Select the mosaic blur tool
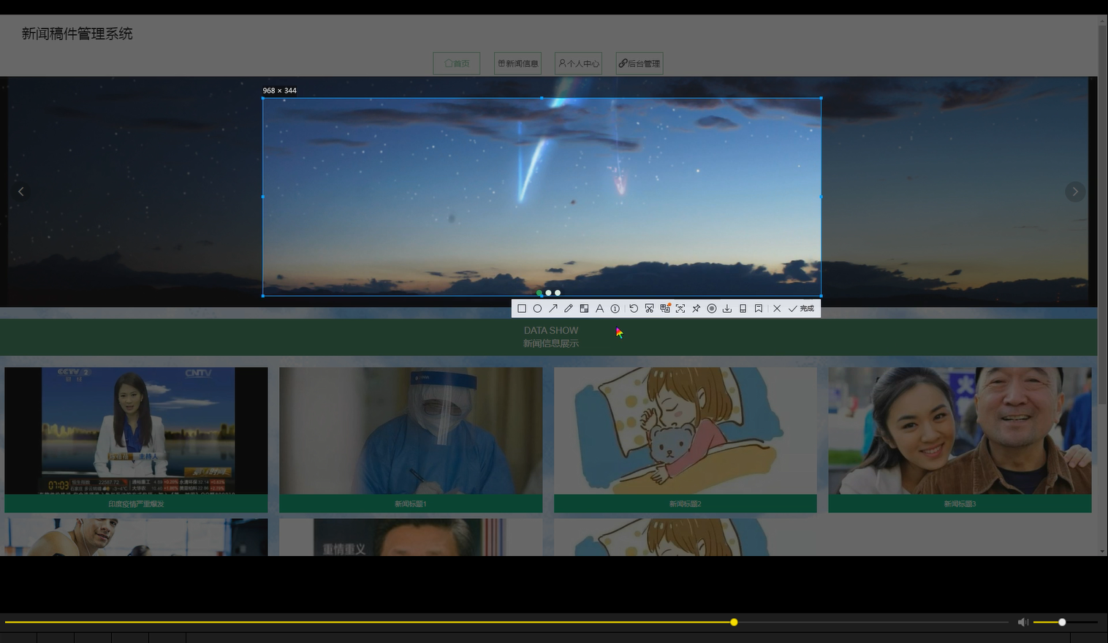Image resolution: width=1108 pixels, height=643 pixels. click(584, 308)
